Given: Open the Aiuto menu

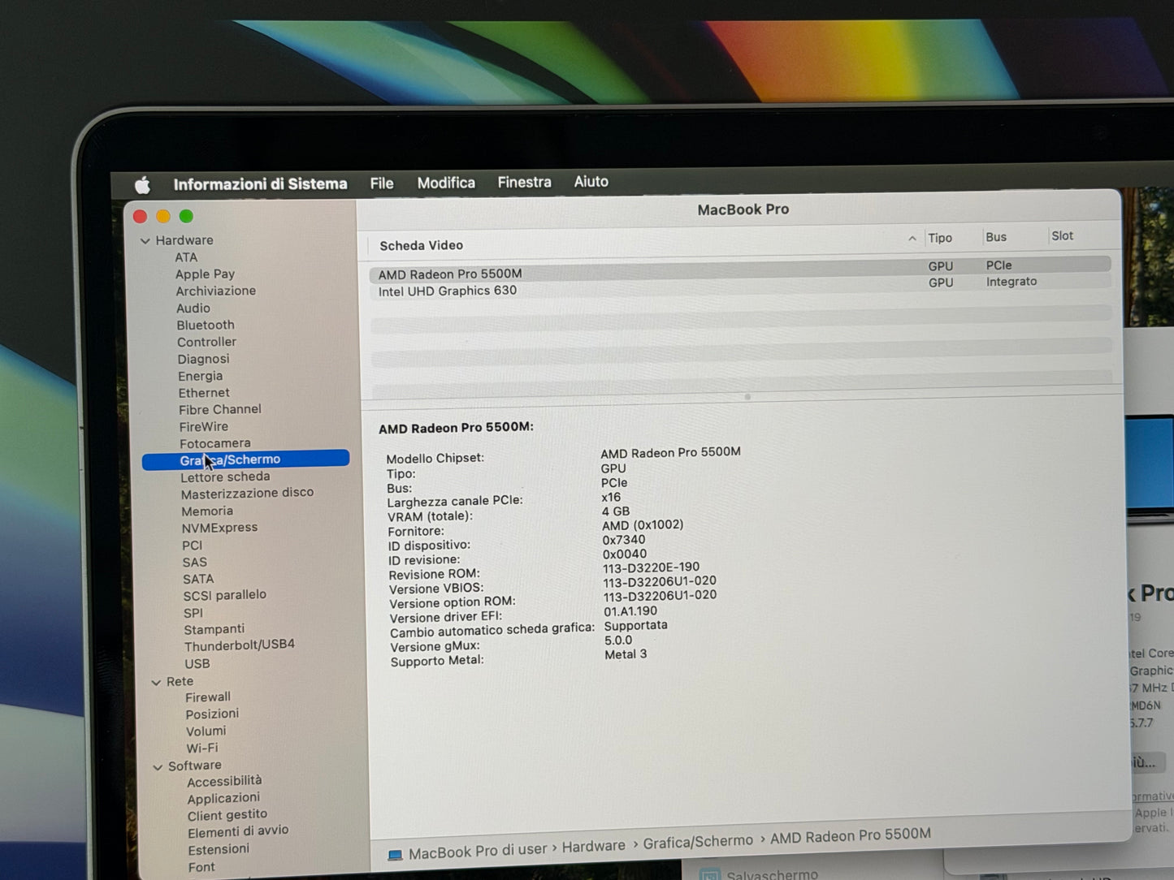Looking at the screenshot, I should (x=591, y=181).
